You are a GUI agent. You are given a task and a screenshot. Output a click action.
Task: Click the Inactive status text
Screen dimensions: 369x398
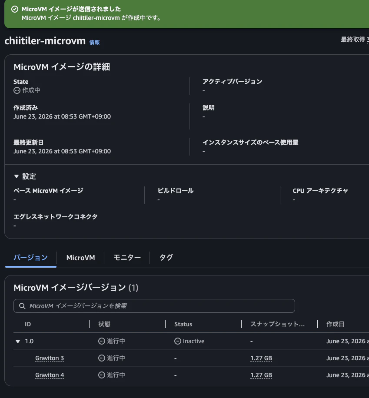click(x=193, y=341)
